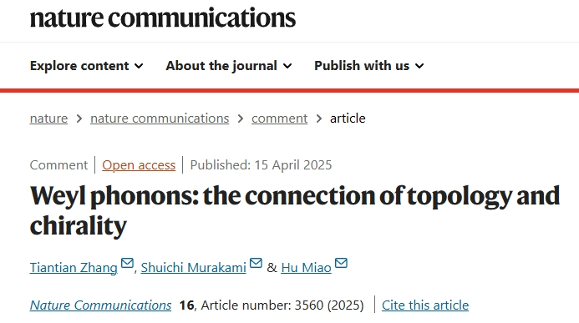Click the nature communications logo
Screen dimensions: 579x323
(x=162, y=18)
